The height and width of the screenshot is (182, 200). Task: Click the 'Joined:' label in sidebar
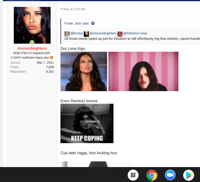pyautogui.click(x=16, y=63)
